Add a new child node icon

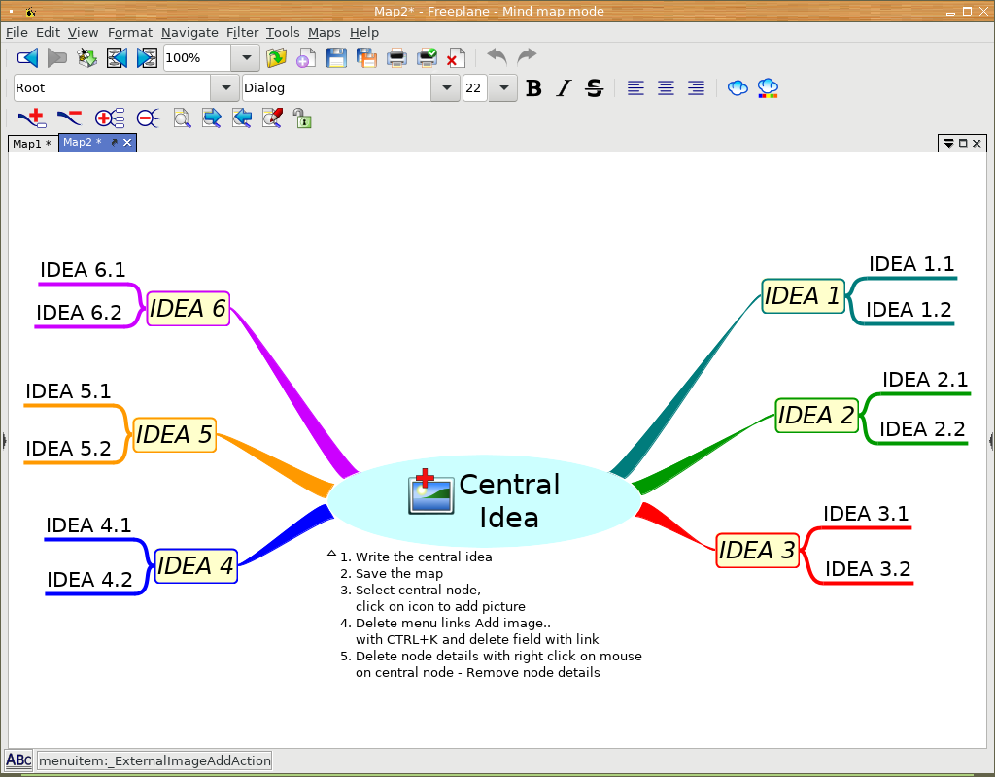[x=32, y=118]
